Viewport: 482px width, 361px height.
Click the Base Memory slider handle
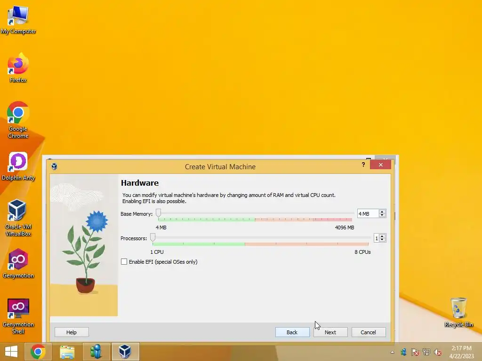click(x=158, y=213)
